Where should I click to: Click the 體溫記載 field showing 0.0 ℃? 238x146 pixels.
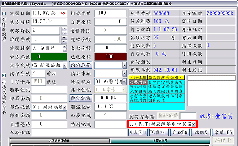coord(110,107)
